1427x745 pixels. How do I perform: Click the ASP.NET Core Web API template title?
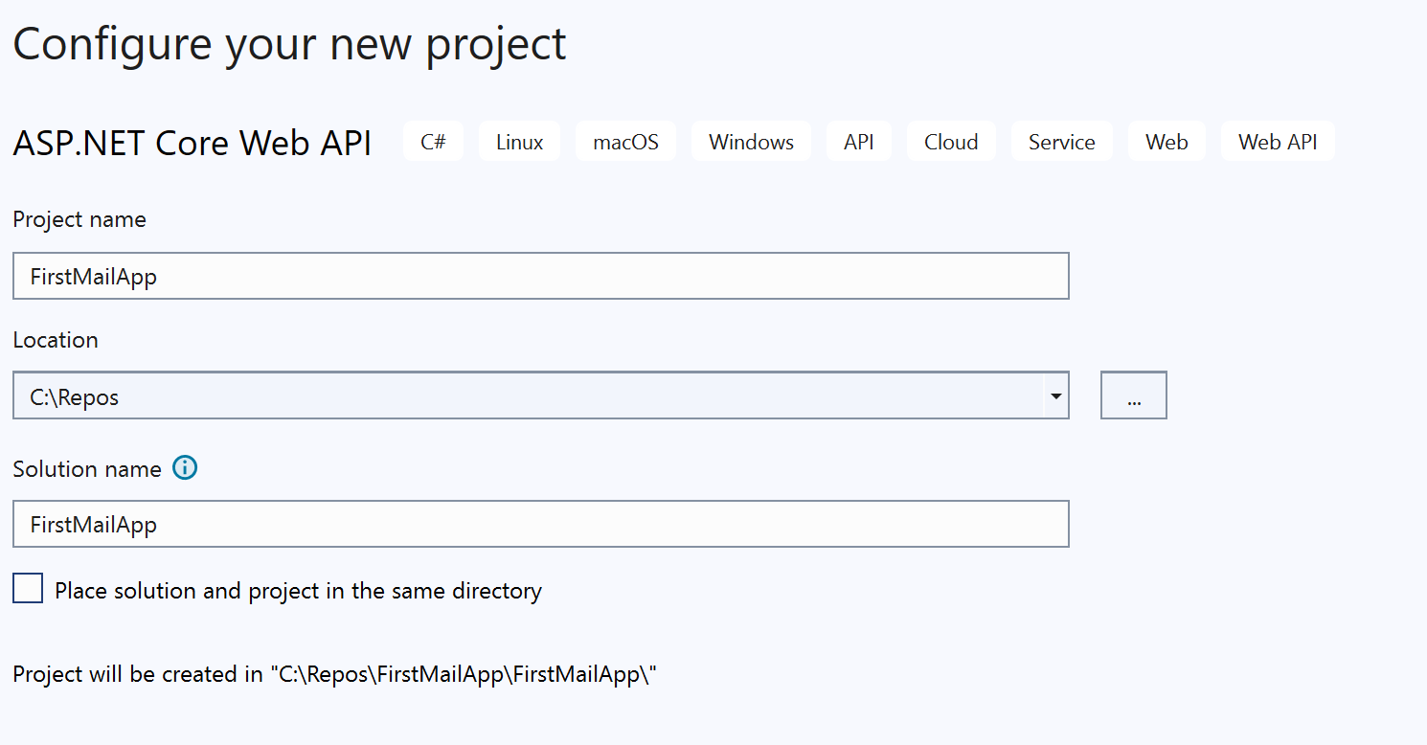tap(192, 143)
